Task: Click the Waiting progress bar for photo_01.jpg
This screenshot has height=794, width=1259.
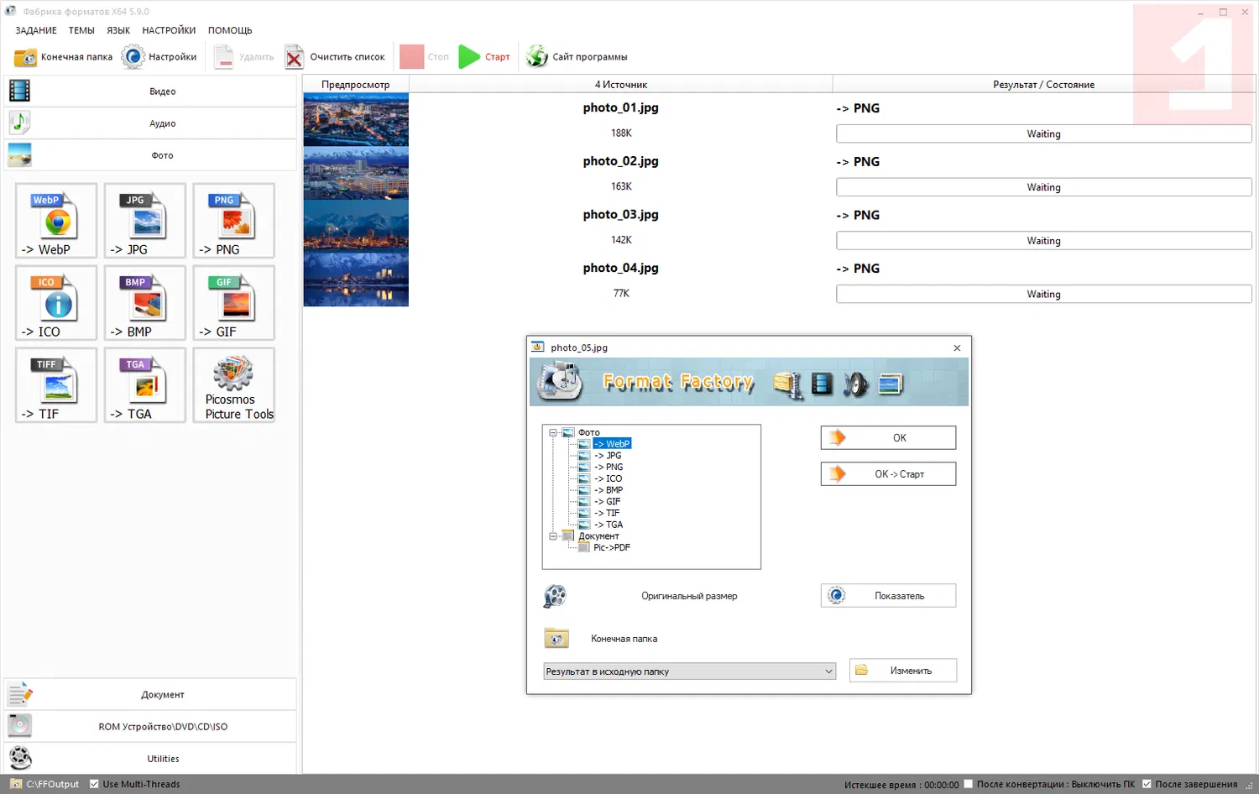Action: point(1044,134)
